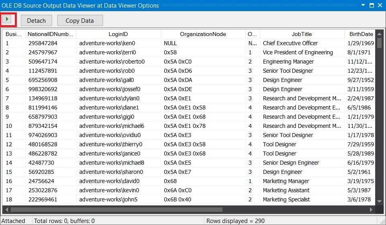Click the Copy Data button
This screenshot has height=225, width=386.
(80, 21)
